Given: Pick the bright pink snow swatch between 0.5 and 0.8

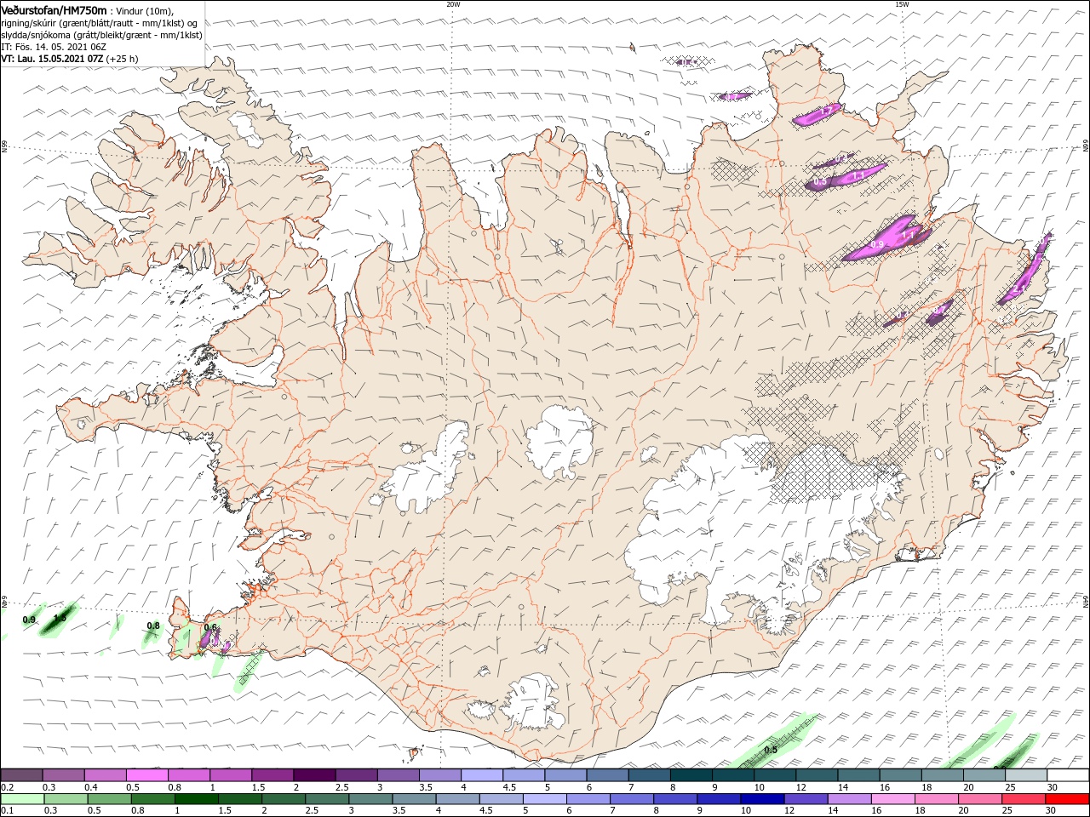Looking at the screenshot, I should 147,775.
